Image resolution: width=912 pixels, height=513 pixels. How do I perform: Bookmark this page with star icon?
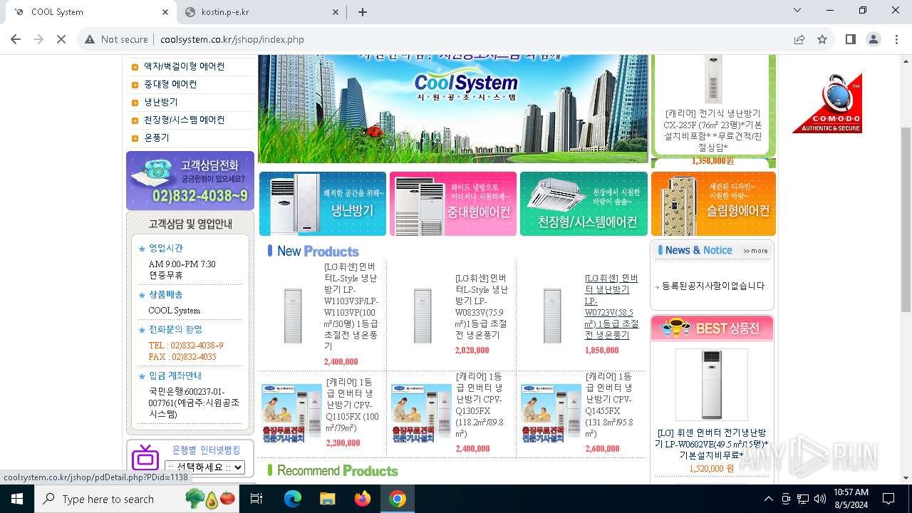click(x=822, y=39)
